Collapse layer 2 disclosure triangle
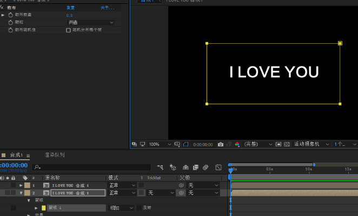This screenshot has height=216, width=358. [21, 193]
